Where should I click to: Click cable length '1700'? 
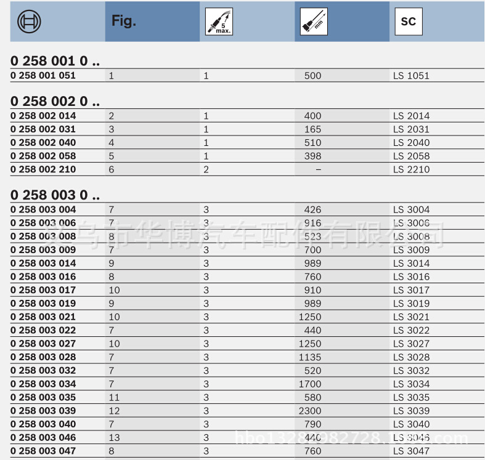coord(310,384)
